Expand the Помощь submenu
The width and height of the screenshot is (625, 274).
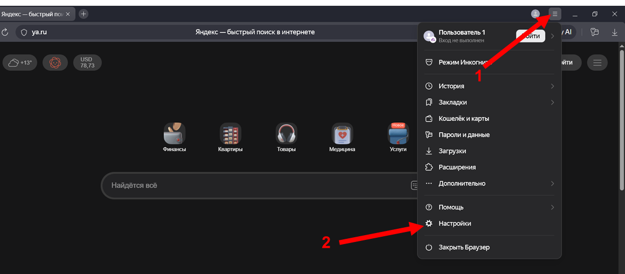[489, 207]
